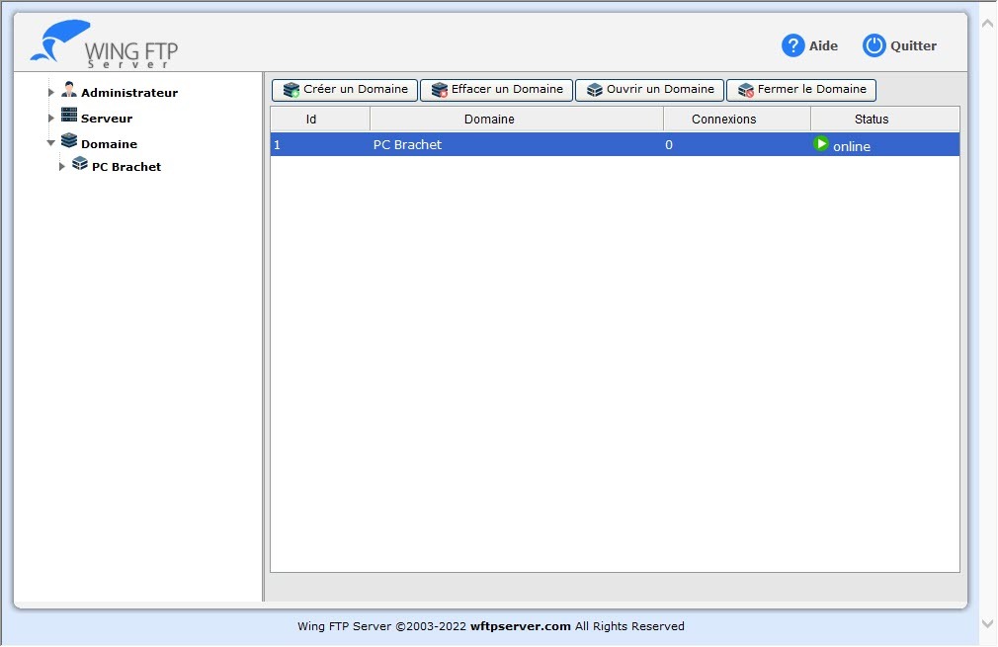Click the page scrollbar up arrow
Screen dimensions: 998x647
point(988,24)
